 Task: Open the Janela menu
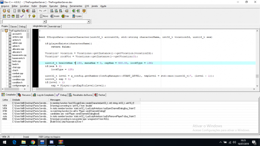pos(94,6)
